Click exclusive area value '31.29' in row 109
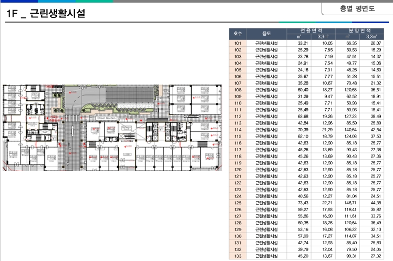Image resolution: width=393 pixels, height=261 pixels. click(303, 97)
